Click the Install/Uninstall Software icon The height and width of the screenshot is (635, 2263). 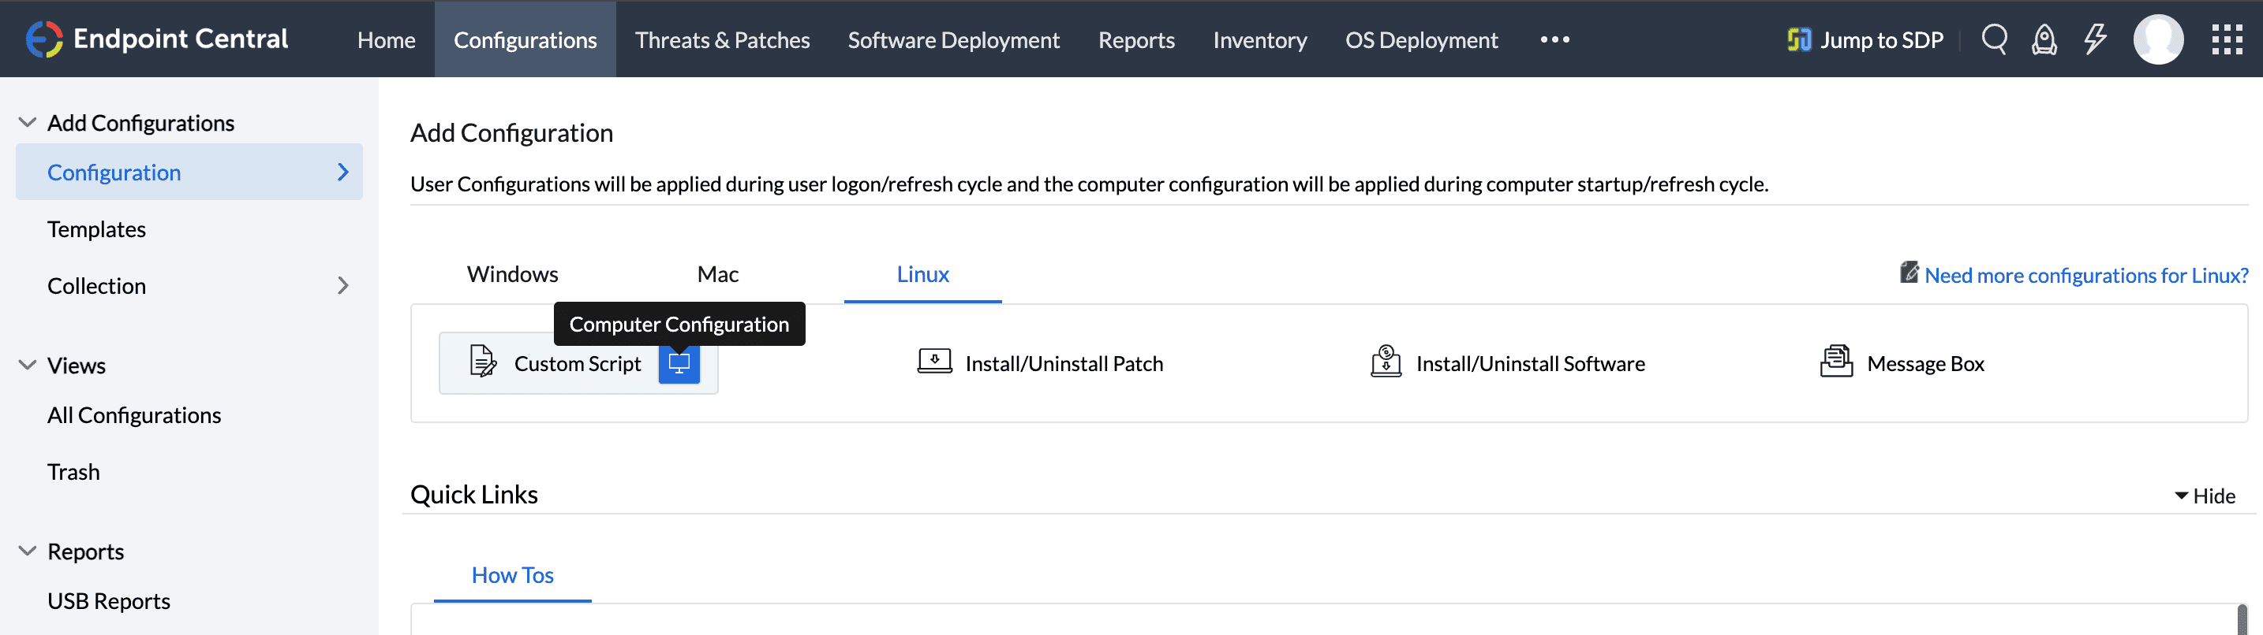pyautogui.click(x=1386, y=362)
